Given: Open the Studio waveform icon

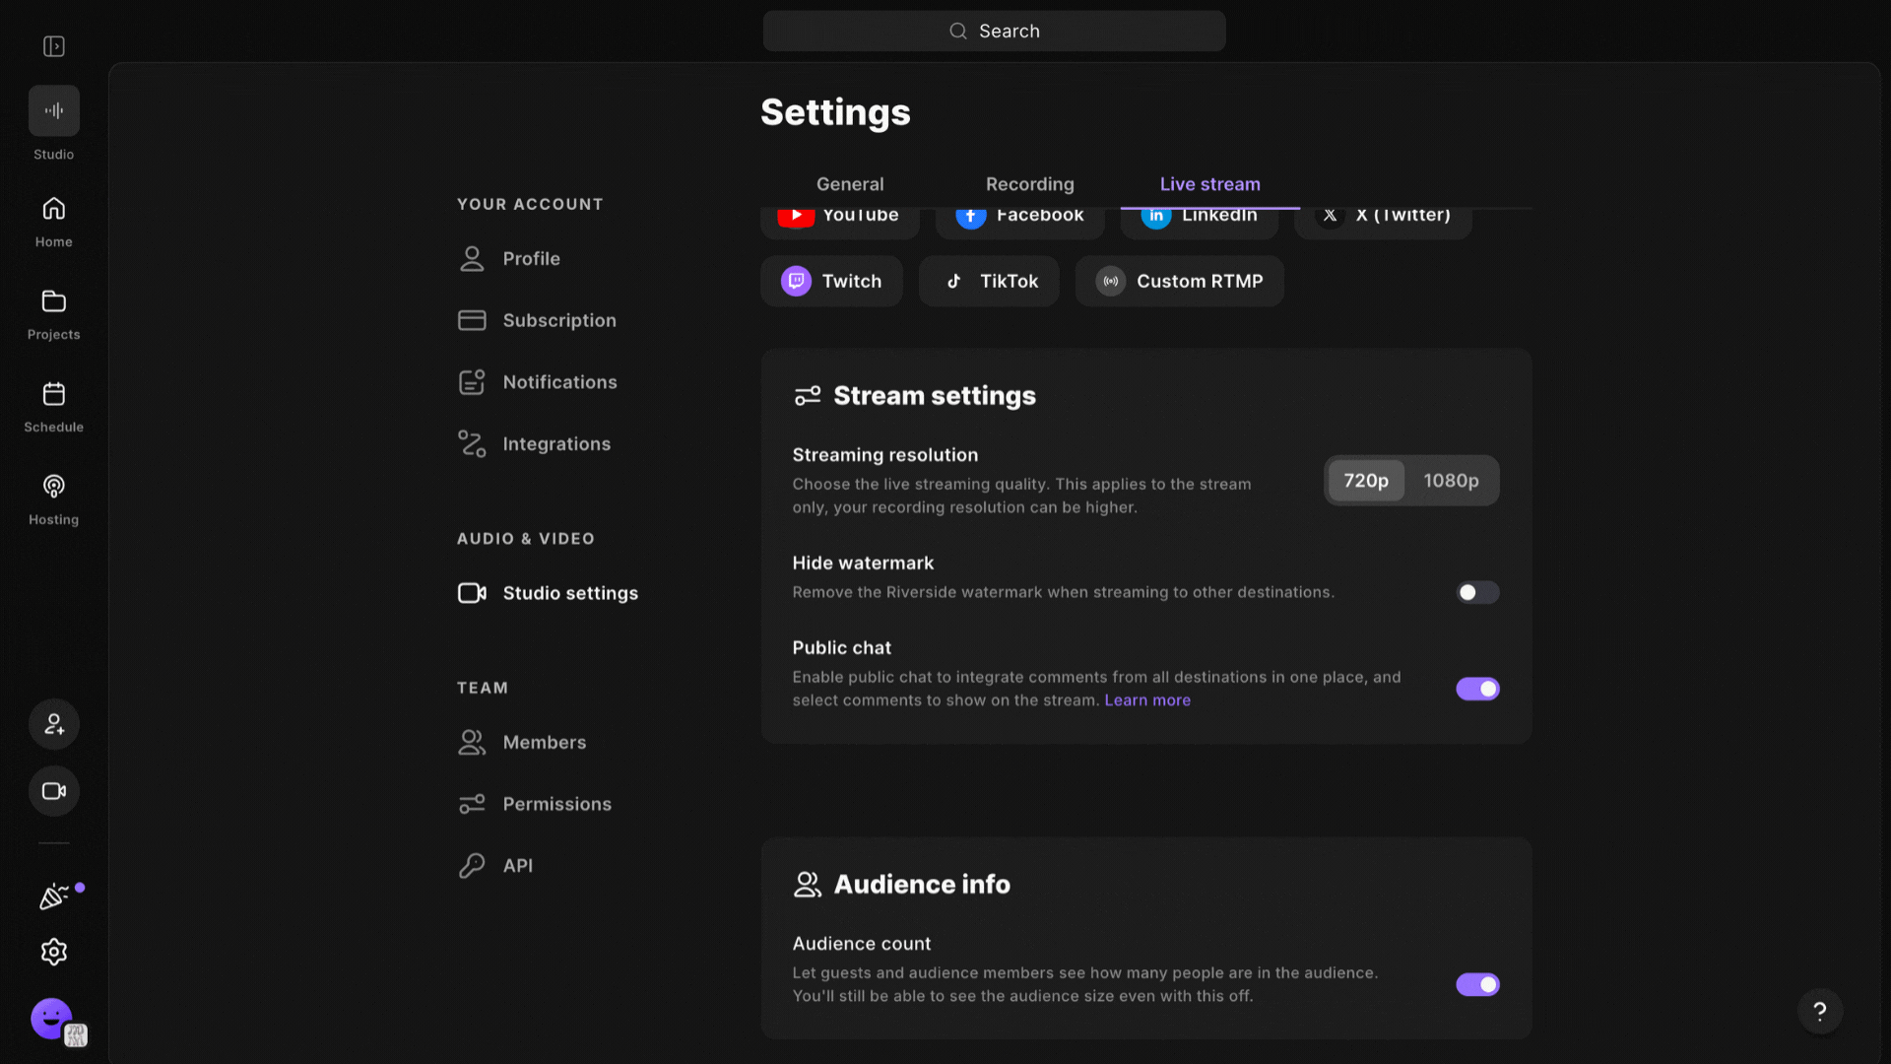Looking at the screenshot, I should [54, 110].
